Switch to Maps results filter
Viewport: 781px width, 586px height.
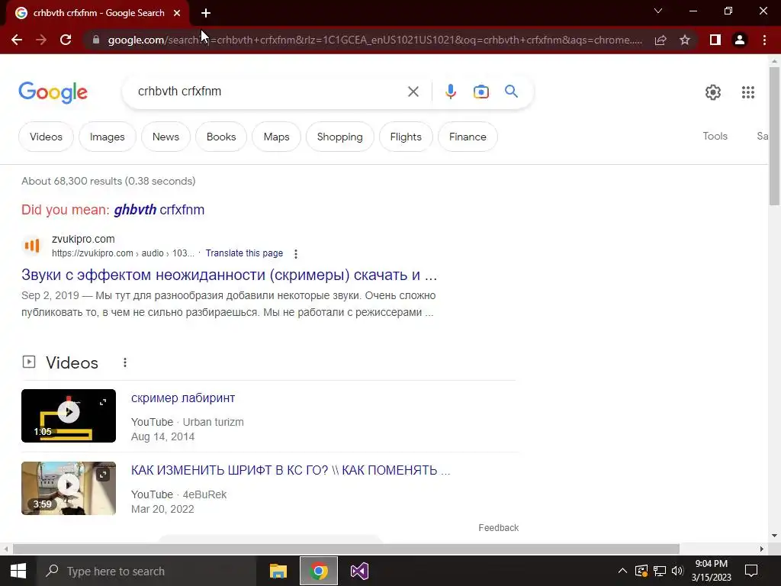(276, 137)
